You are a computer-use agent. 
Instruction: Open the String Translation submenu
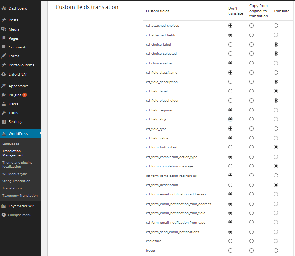[x=16, y=181]
